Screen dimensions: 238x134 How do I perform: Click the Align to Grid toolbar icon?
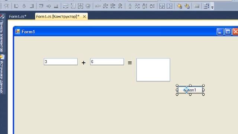7,6
